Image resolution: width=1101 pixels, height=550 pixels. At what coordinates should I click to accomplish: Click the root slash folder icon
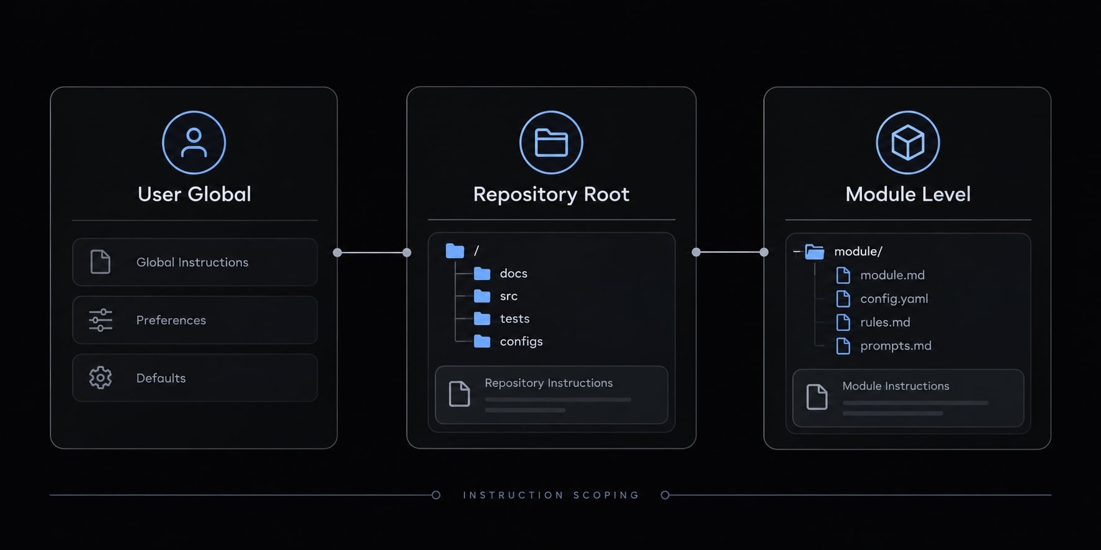tap(455, 251)
